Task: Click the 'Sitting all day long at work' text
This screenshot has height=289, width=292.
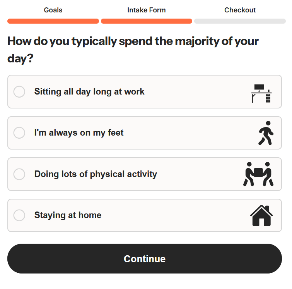Action: 89,92
